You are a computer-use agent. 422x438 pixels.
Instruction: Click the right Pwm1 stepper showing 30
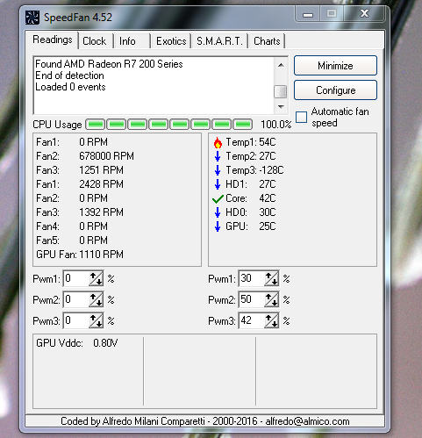[272, 278]
